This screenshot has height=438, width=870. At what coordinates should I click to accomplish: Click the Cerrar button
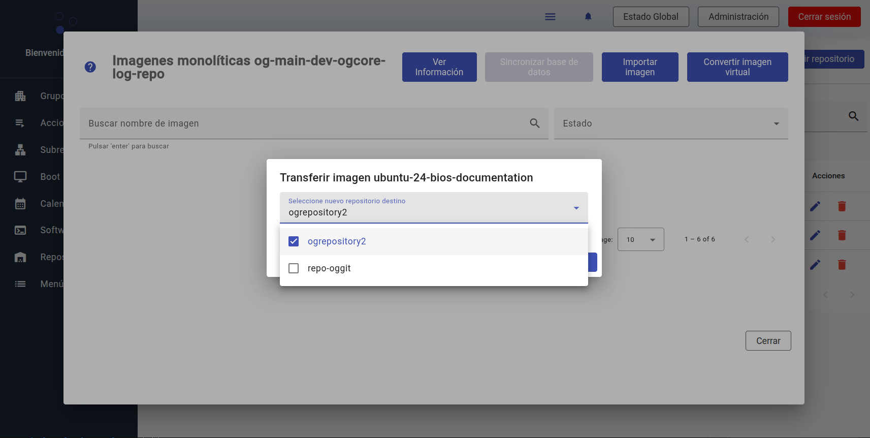768,341
